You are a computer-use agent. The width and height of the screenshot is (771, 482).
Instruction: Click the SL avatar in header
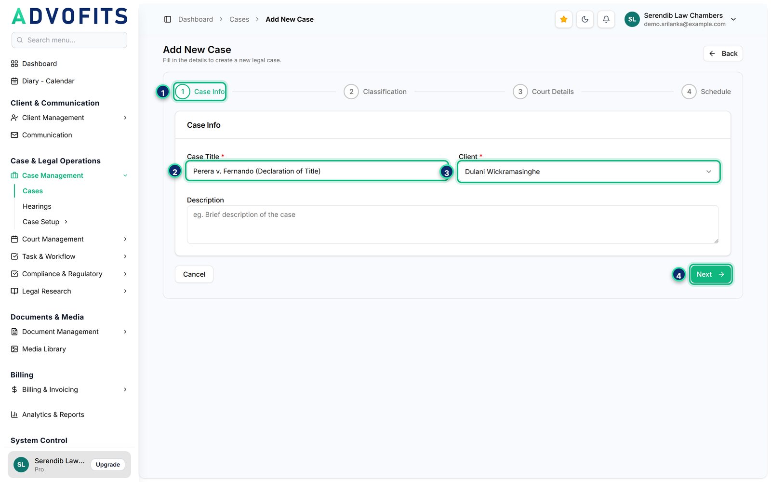click(x=632, y=19)
